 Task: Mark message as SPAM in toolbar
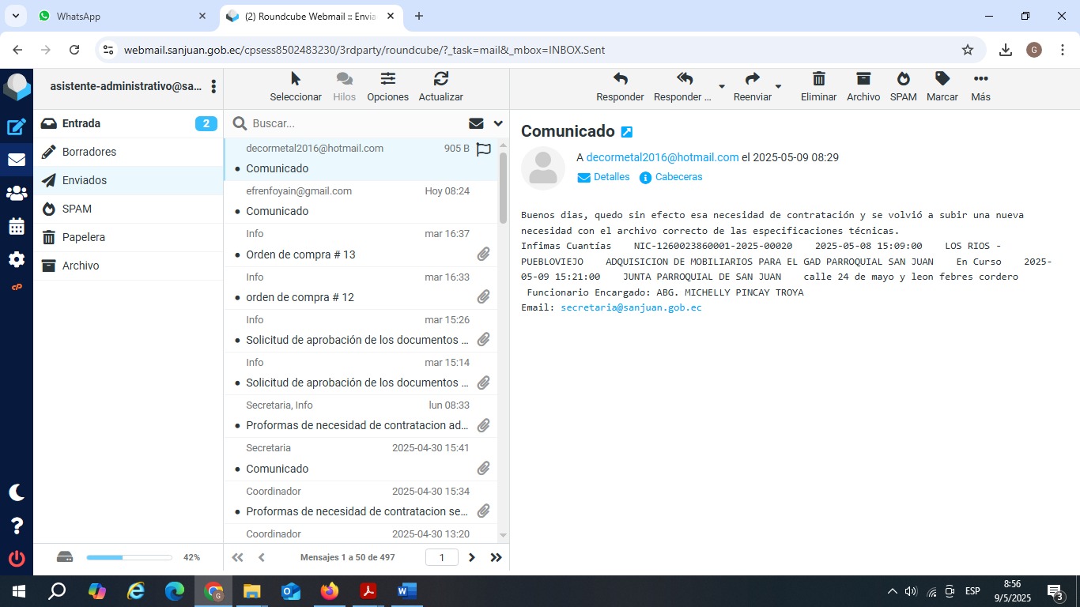tap(903, 79)
